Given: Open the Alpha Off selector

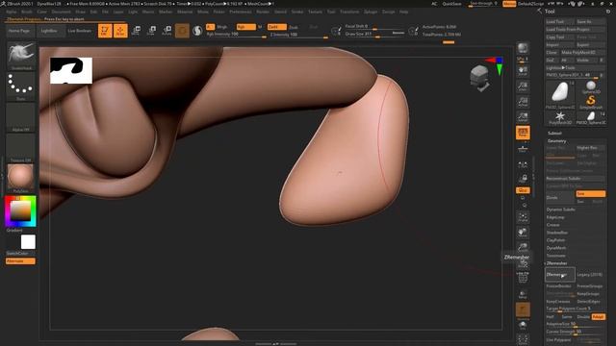Looking at the screenshot, I should 21,117.
